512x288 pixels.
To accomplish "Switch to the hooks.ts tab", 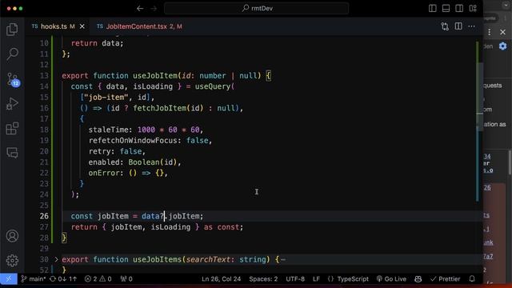I will [54, 26].
